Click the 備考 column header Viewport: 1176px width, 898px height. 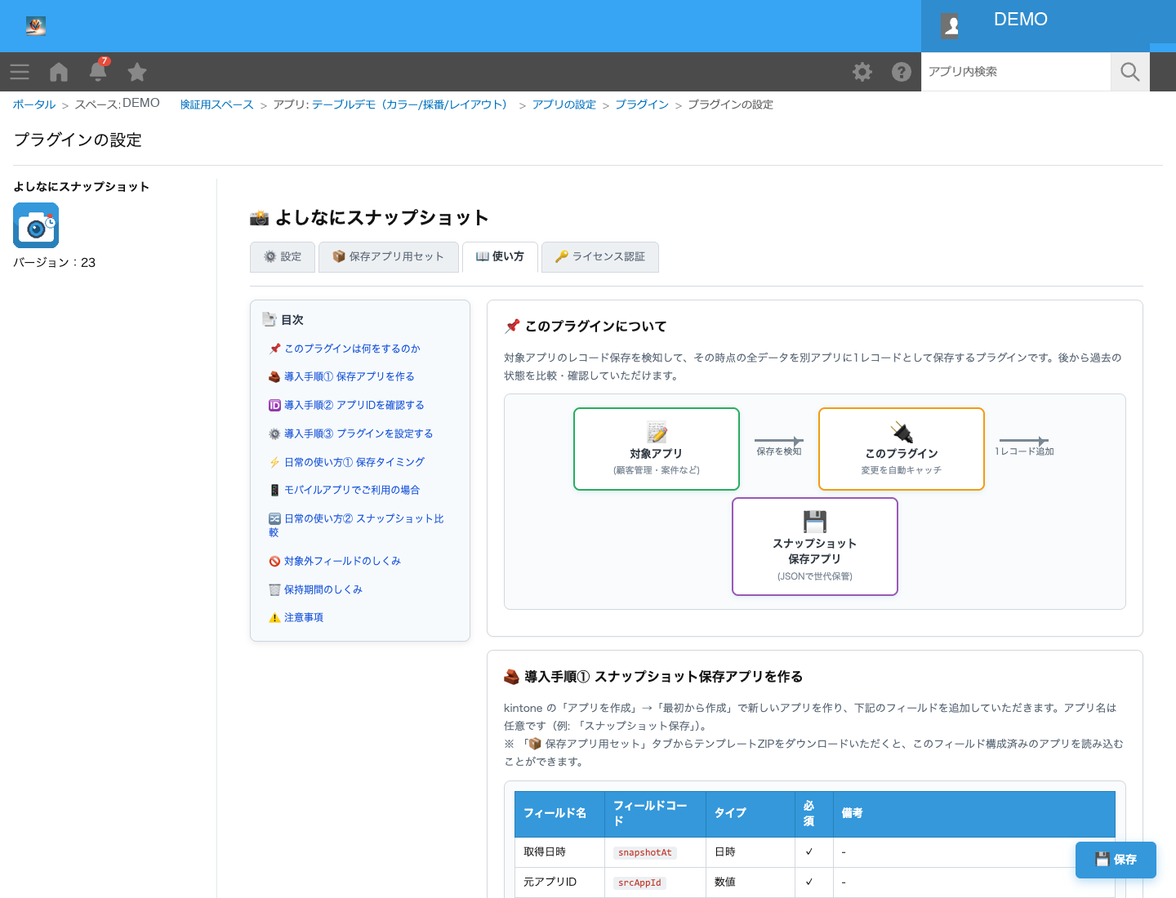tap(974, 813)
